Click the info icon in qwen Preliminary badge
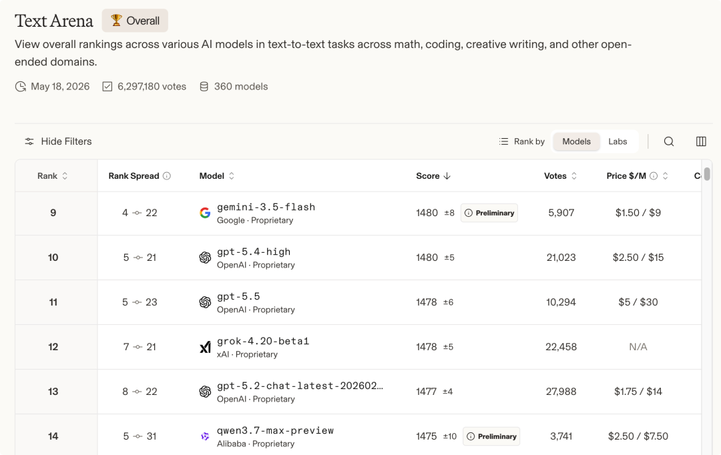Screen dimensions: 721x455 tap(471, 436)
